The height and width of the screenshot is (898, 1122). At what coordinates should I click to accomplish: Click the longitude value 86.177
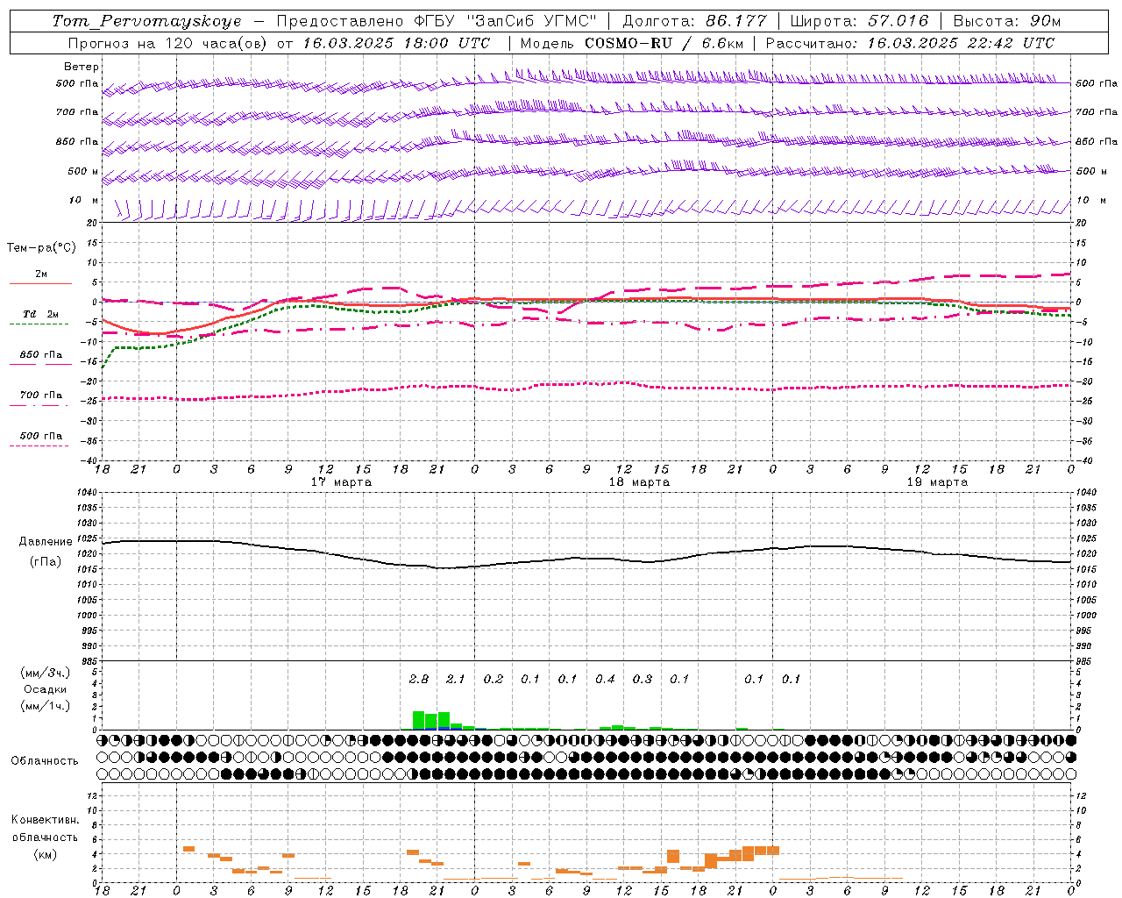coord(736,21)
